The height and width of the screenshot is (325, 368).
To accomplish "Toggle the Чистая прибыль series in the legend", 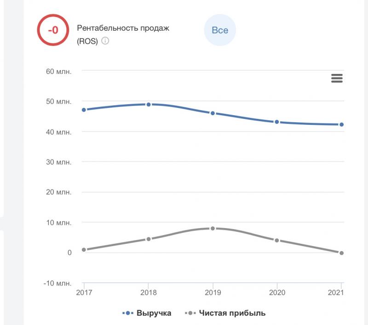I will coord(225,313).
